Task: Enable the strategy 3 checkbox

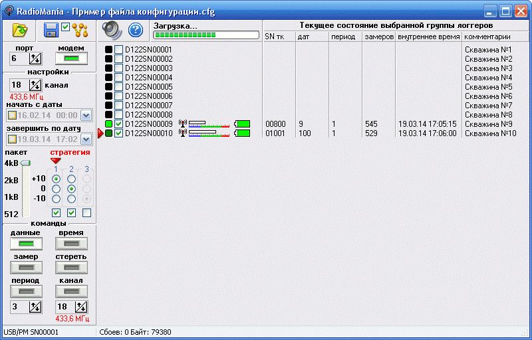Action: coord(86,213)
